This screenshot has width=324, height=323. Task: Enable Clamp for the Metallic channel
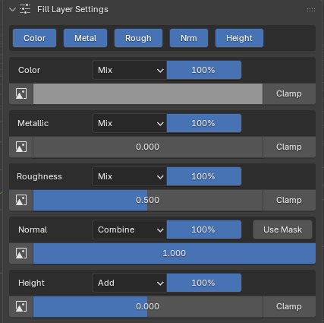coord(289,147)
